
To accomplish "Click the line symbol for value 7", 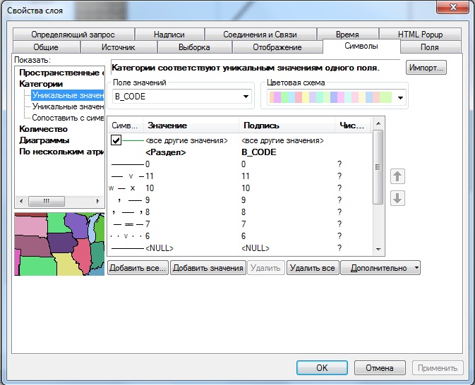I will 128,224.
